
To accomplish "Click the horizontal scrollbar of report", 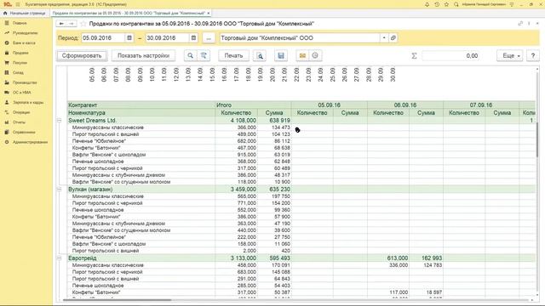I will [118, 300].
